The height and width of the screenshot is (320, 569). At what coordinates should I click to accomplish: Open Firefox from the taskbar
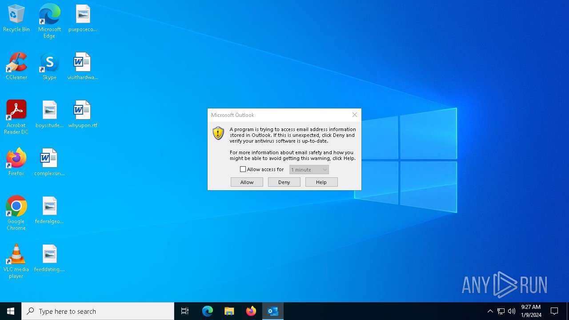coord(251,311)
